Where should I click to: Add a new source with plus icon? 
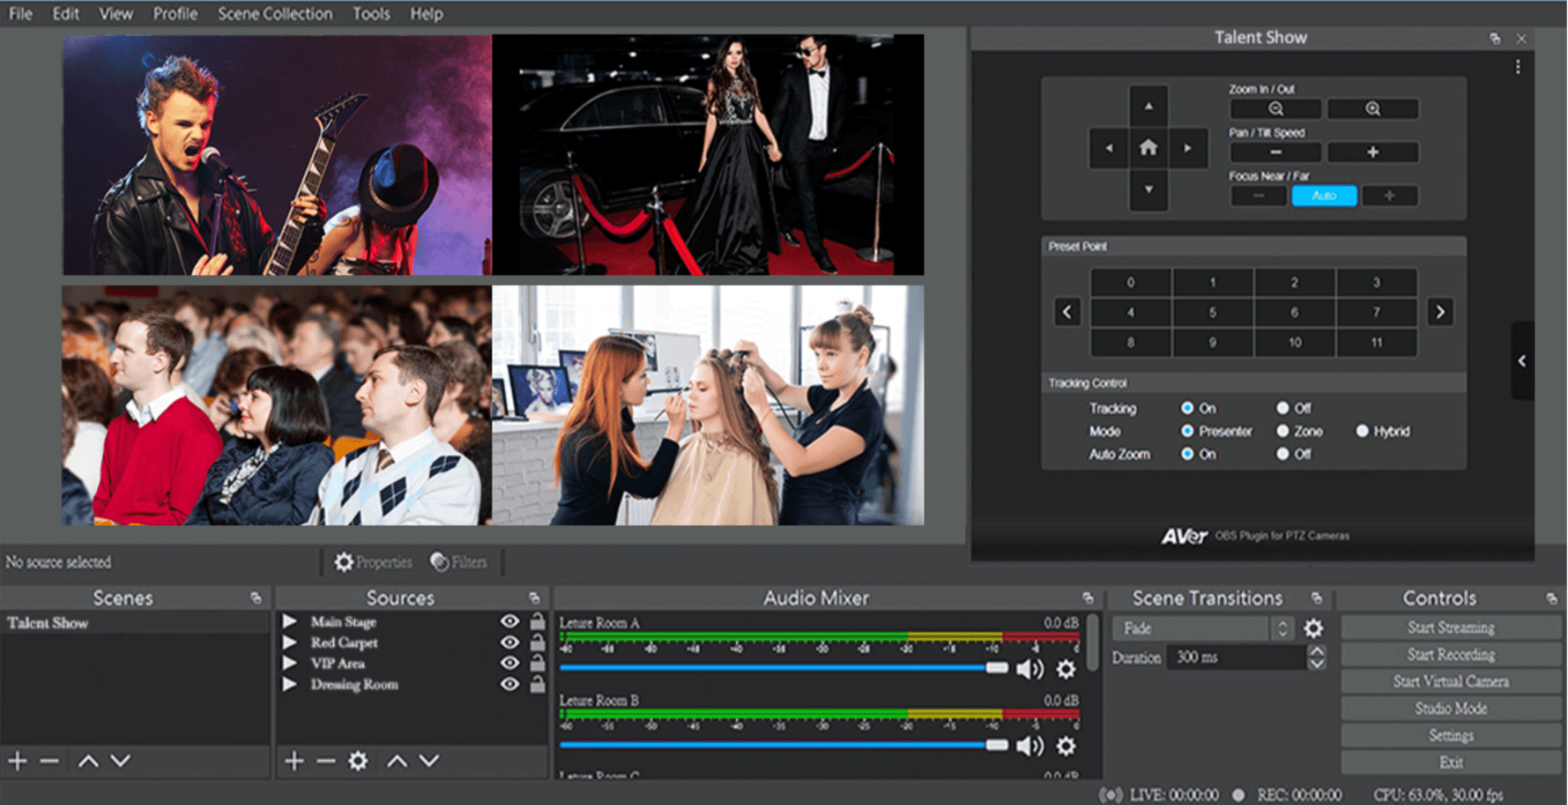pos(295,761)
